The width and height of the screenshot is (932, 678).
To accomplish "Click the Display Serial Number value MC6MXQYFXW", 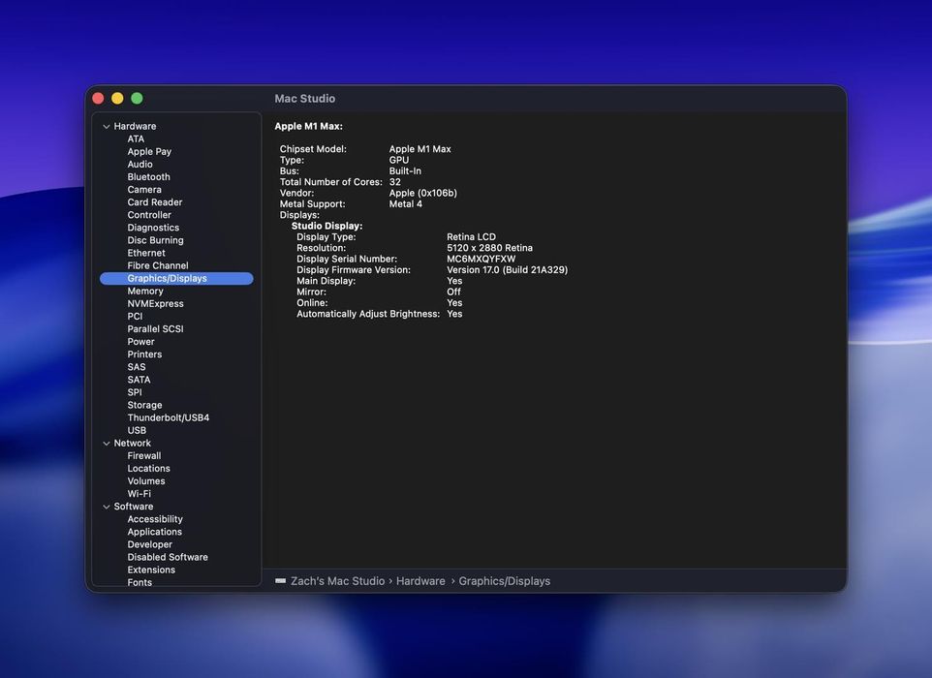I will (481, 260).
